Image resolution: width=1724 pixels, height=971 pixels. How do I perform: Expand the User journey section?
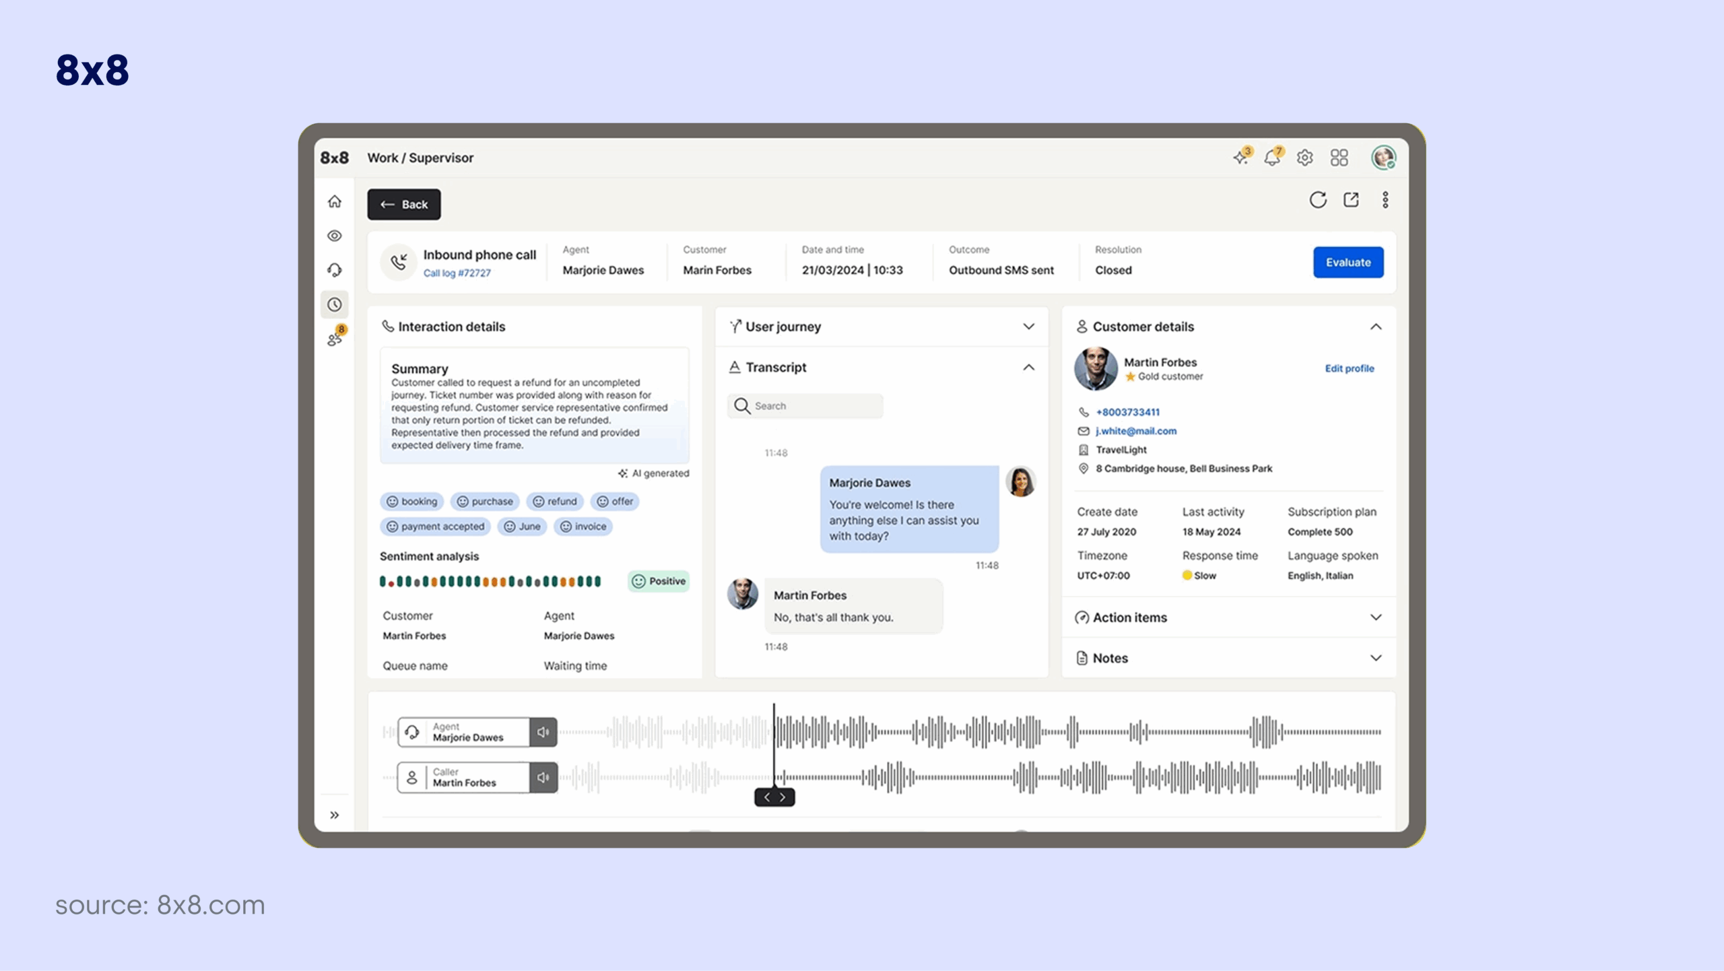click(x=1028, y=327)
